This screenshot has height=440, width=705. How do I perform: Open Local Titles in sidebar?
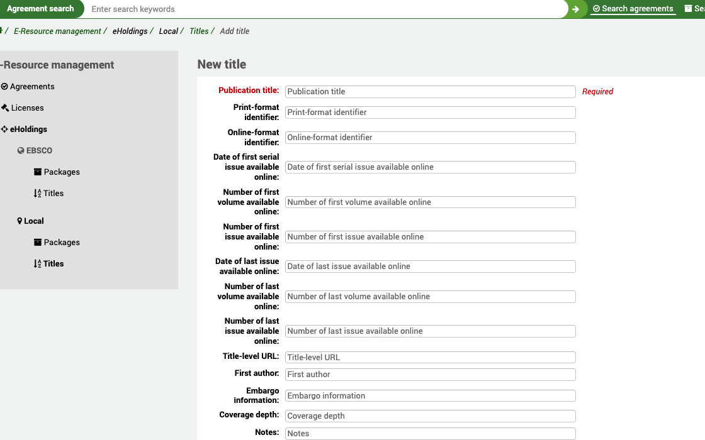54,264
